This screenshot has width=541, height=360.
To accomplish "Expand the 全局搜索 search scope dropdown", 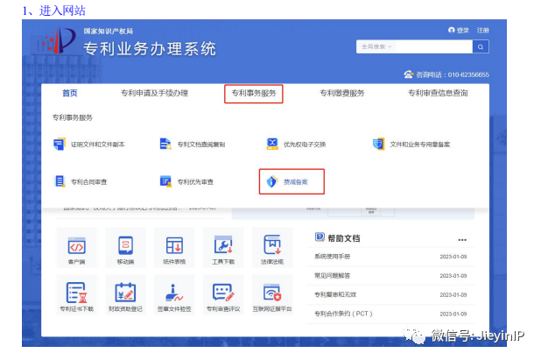I will 376,46.
